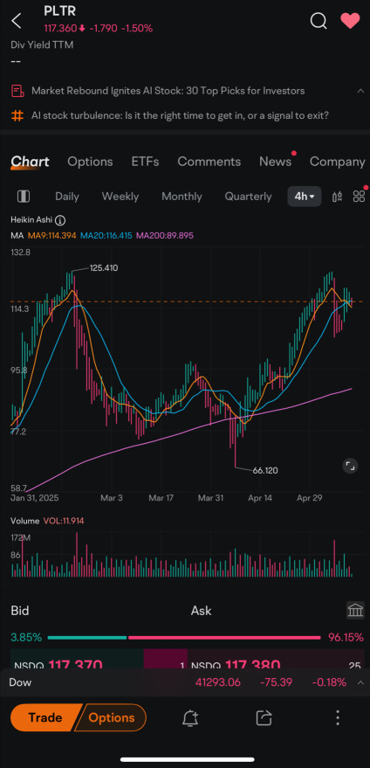
Task: Add a price alert bell icon
Action: pos(190,718)
